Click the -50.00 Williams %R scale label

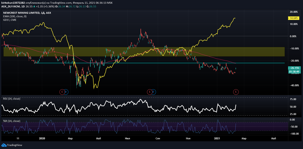(x=293, y=127)
